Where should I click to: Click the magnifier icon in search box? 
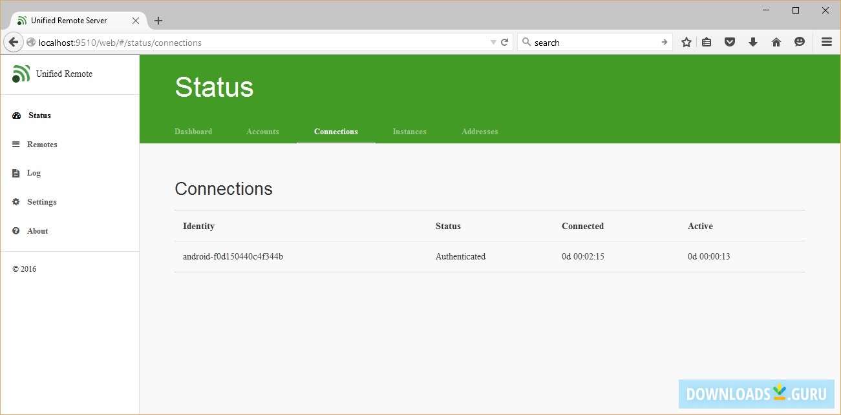tap(526, 42)
